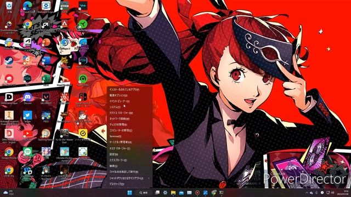Open the Word desktop shortcut

coord(46,62)
